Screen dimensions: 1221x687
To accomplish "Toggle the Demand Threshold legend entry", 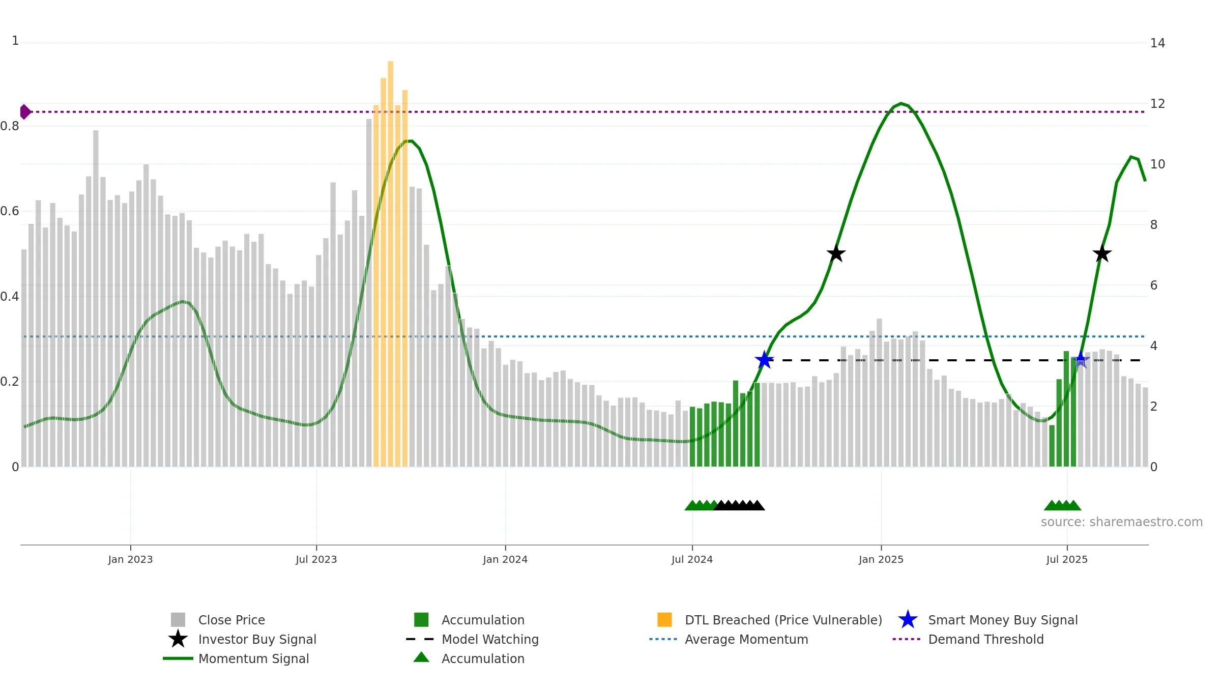I will (968, 639).
